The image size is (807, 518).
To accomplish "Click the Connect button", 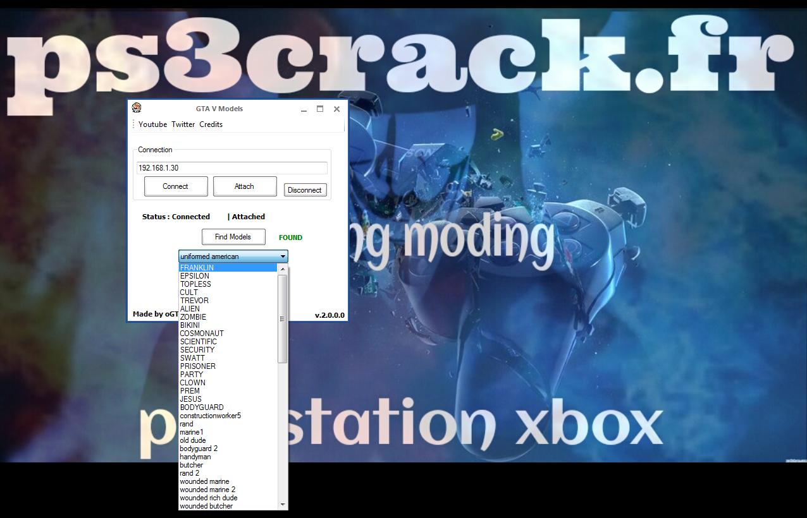I will (176, 186).
